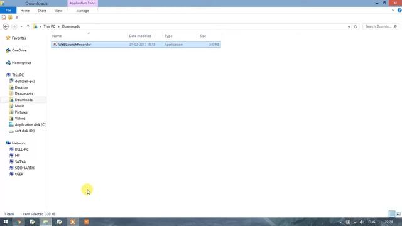Image resolution: width=402 pixels, height=226 pixels.
Task: Open the address bar history dropdown
Action: point(349,26)
